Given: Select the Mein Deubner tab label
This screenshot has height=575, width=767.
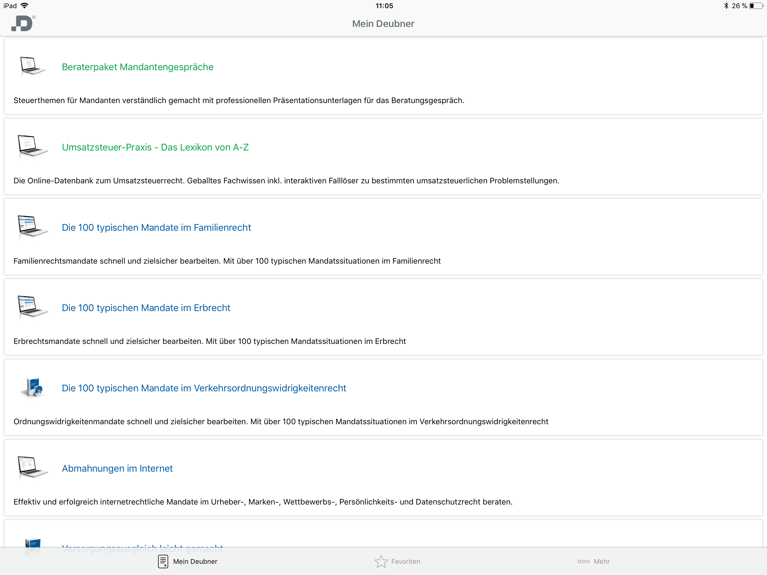Looking at the screenshot, I should [x=195, y=562].
